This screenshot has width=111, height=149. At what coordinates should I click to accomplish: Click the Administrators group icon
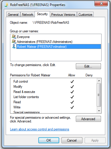tap(14, 42)
